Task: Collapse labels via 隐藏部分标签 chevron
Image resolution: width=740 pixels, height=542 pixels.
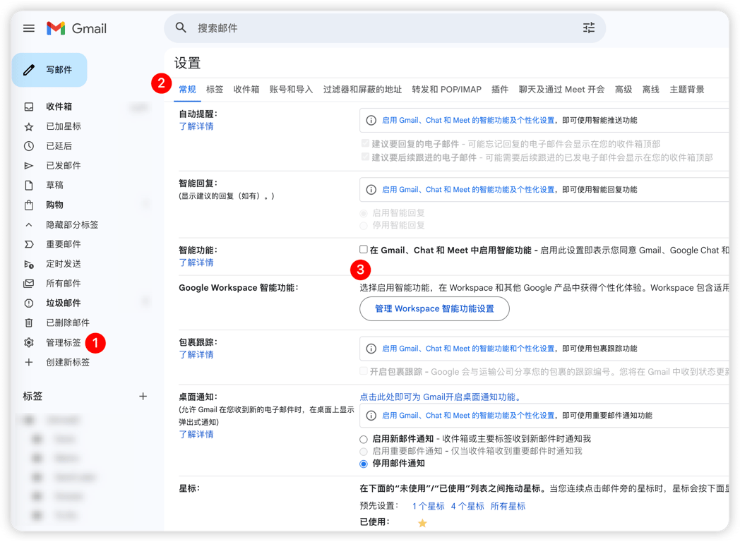Action: [x=29, y=224]
